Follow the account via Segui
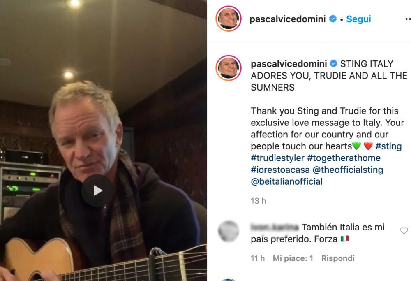 (x=358, y=19)
